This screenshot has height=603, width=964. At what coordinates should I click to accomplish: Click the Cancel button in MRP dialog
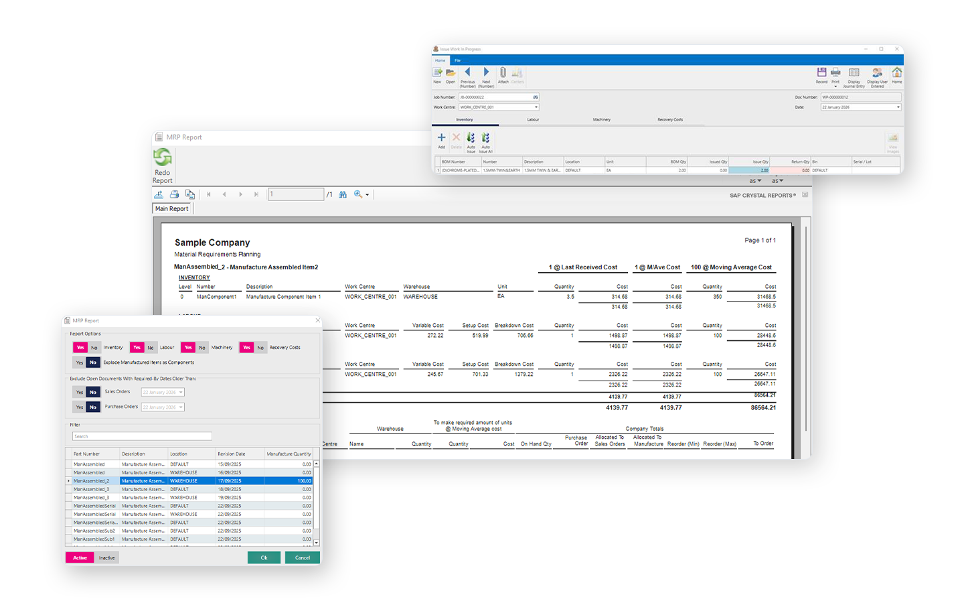point(303,557)
